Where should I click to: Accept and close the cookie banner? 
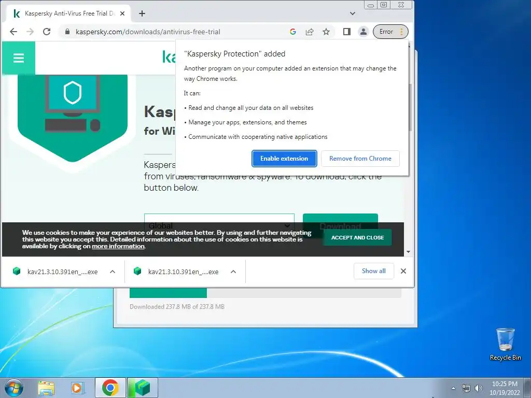coord(357,237)
